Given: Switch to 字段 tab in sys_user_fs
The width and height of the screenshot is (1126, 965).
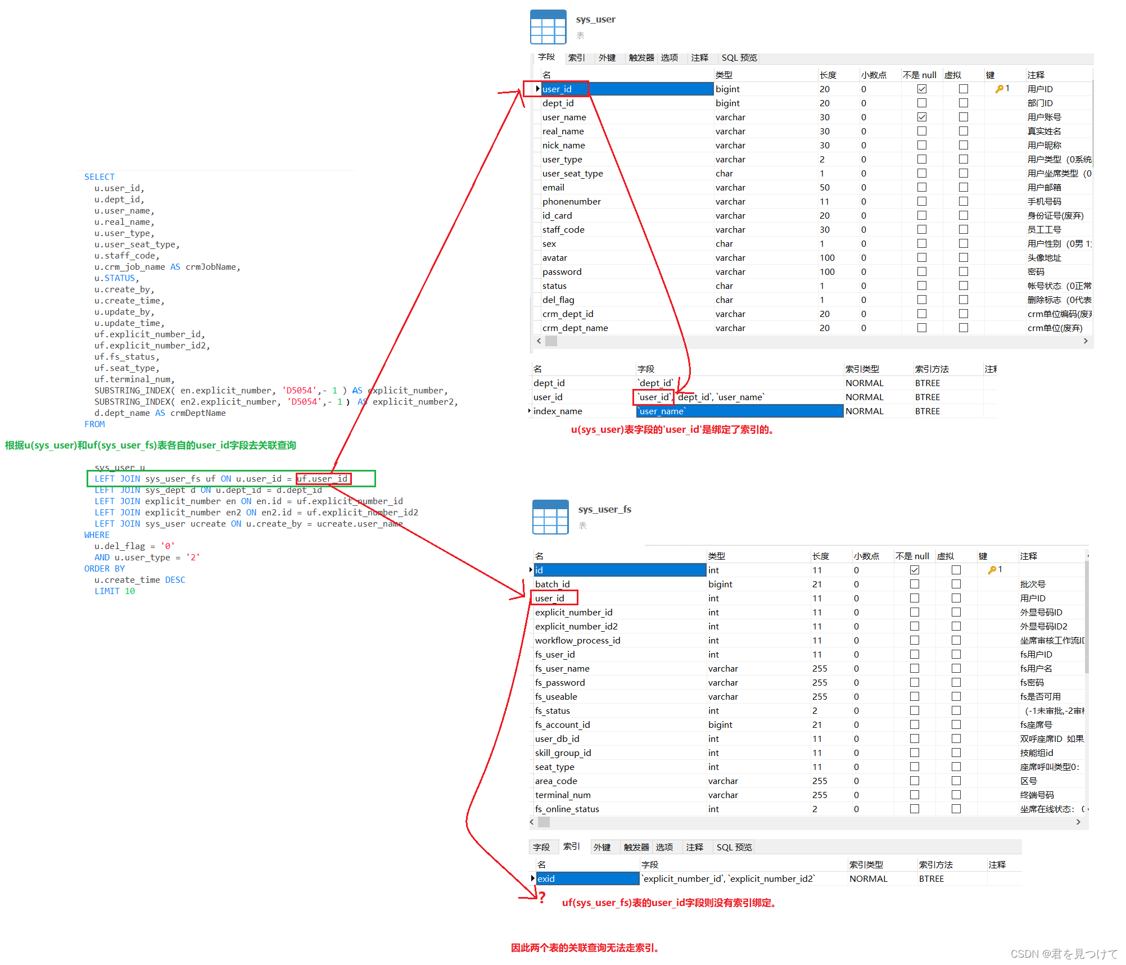Looking at the screenshot, I should coord(541,847).
